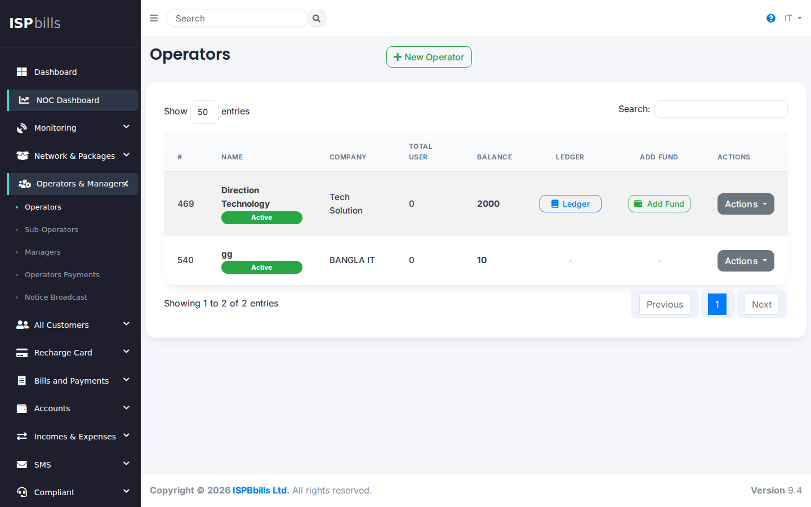Click the Next pagination button

(x=761, y=304)
